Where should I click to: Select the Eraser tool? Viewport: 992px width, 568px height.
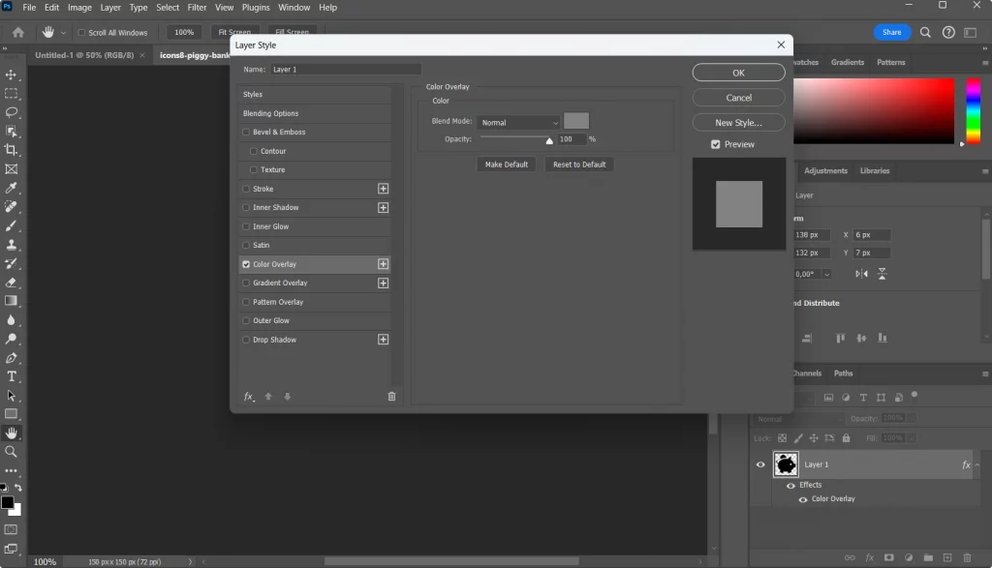point(12,283)
